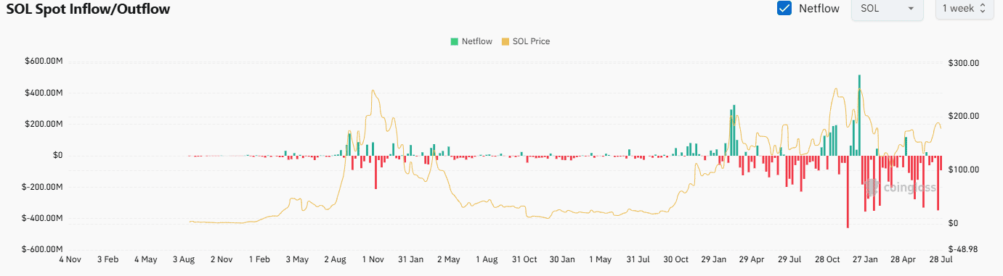Click the 3 Aug date label

(183, 259)
